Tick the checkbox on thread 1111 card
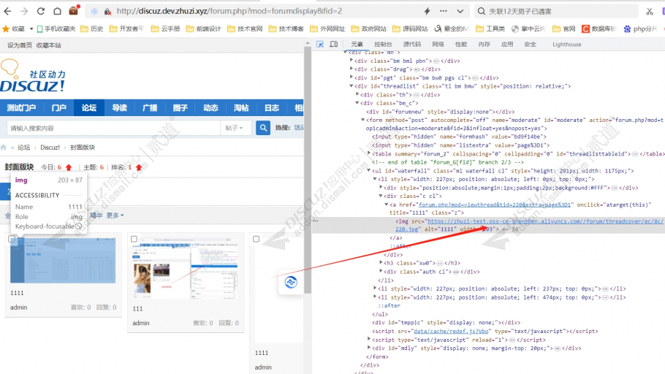Screen dimensions: 665x374 coord(12,239)
